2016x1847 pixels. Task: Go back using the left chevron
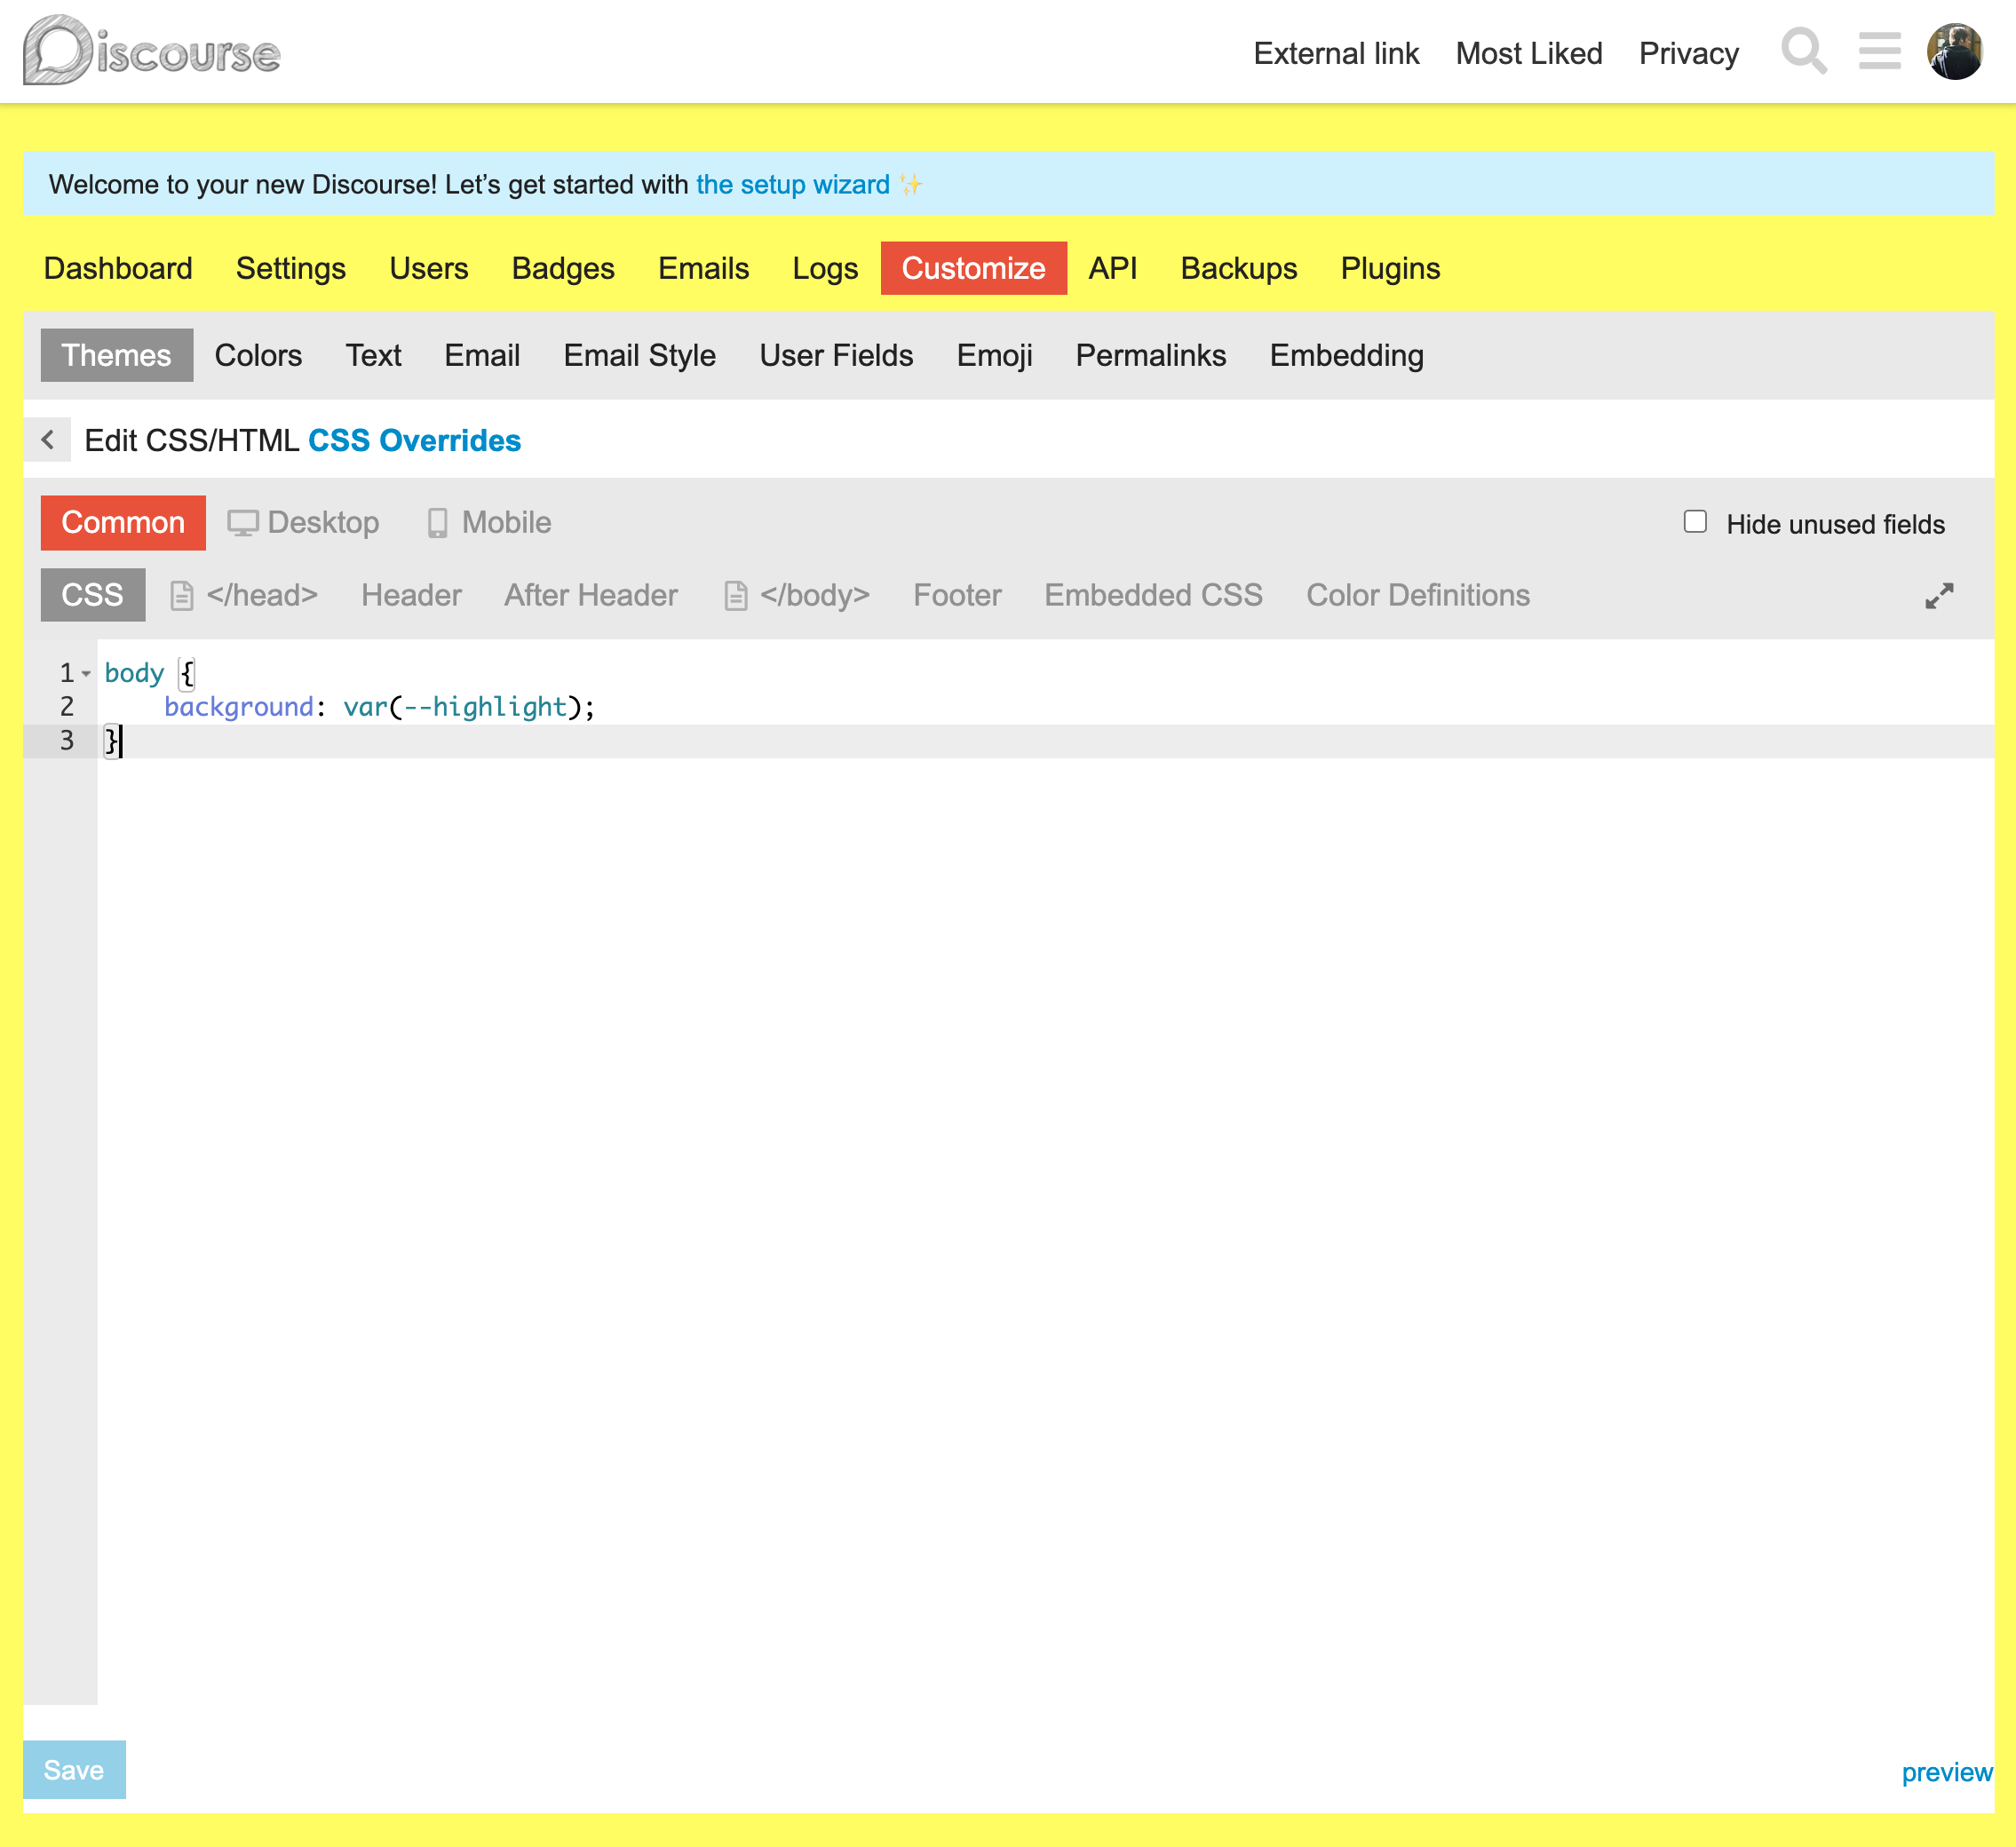click(47, 440)
